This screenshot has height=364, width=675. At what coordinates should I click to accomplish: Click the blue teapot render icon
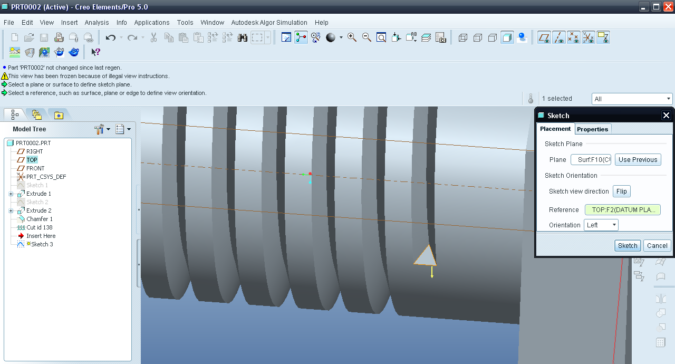74,52
